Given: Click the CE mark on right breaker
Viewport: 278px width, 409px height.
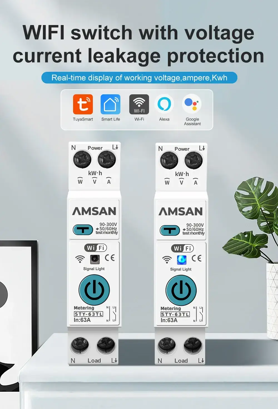Looking at the screenshot, I should point(197,258).
